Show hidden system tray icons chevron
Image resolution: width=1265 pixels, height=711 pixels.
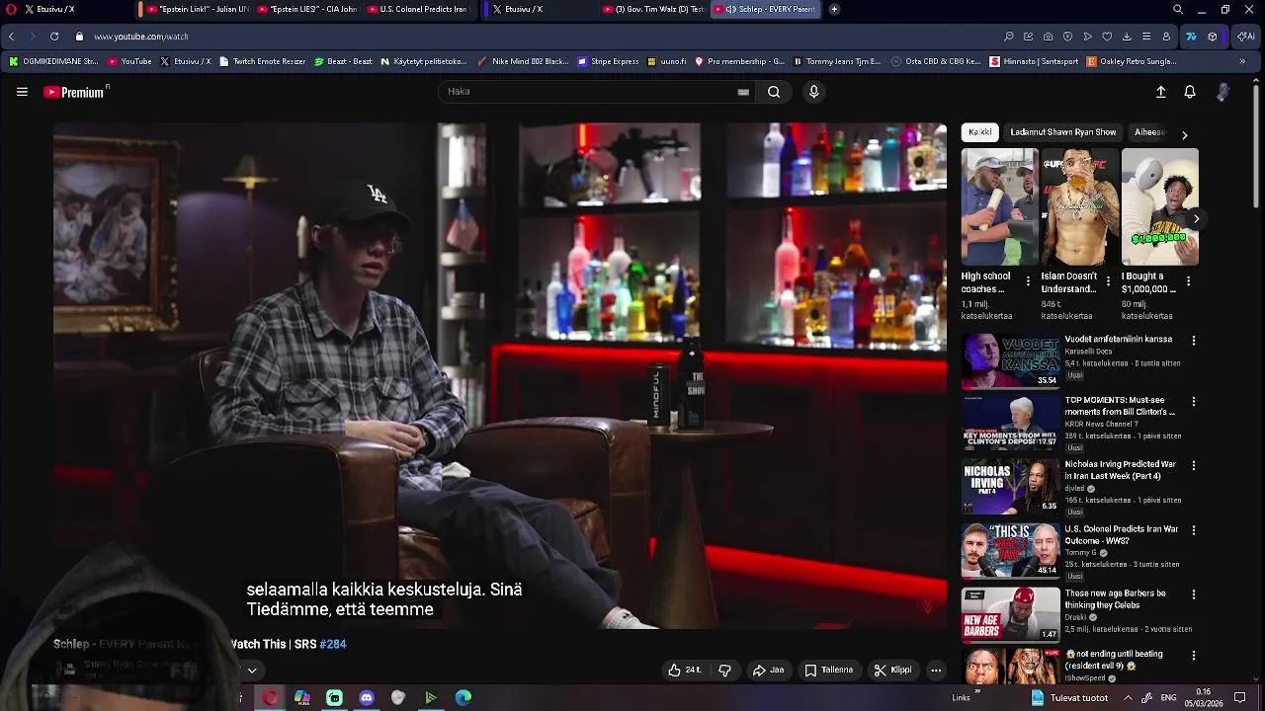coord(1128,697)
